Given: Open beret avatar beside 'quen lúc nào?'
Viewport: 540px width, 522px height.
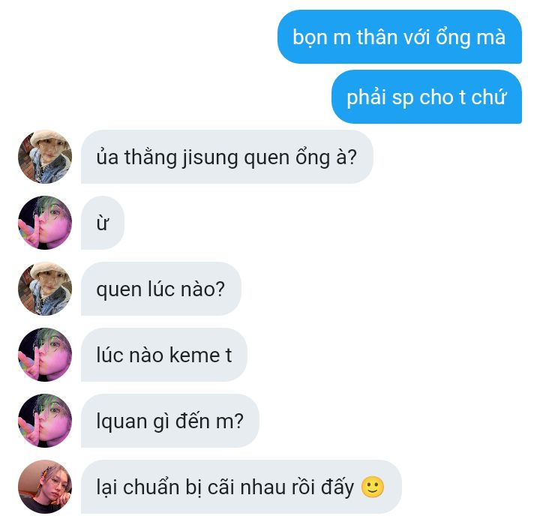Looking at the screenshot, I should tap(45, 289).
